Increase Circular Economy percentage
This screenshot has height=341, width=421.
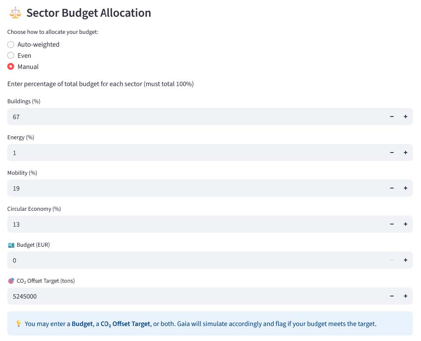405,224
